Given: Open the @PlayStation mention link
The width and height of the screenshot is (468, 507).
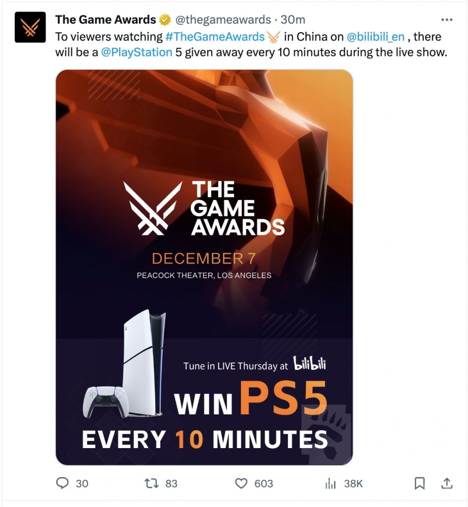Looking at the screenshot, I should coord(136,52).
